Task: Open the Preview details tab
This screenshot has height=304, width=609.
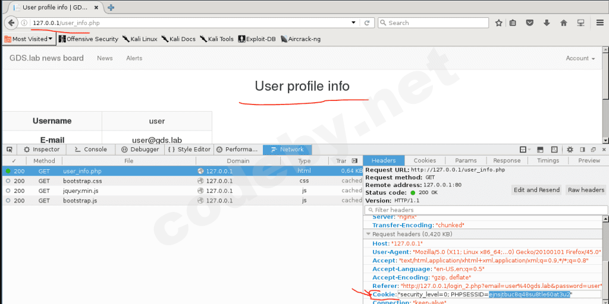Action: [x=589, y=160]
